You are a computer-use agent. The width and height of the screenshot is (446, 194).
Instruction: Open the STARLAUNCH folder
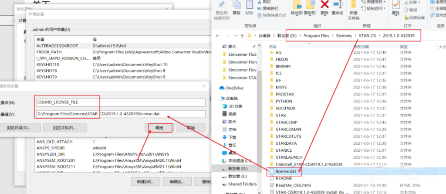[x=289, y=157]
